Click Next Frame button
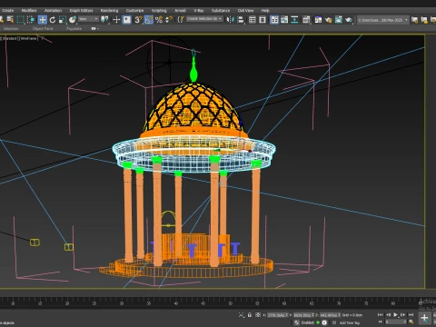This screenshot has height=327, width=436. tap(403, 315)
